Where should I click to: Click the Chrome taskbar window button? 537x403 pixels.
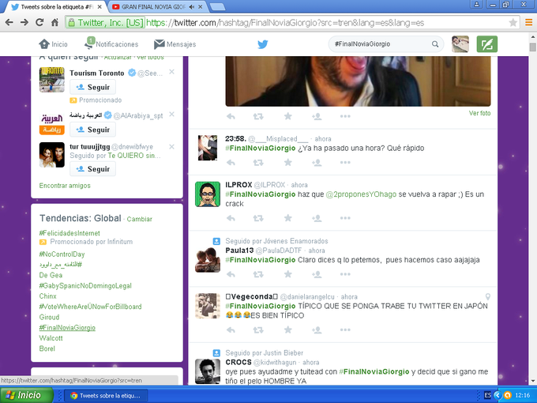pyautogui.click(x=107, y=395)
